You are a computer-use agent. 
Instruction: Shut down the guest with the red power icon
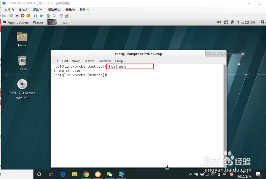[22, 16]
